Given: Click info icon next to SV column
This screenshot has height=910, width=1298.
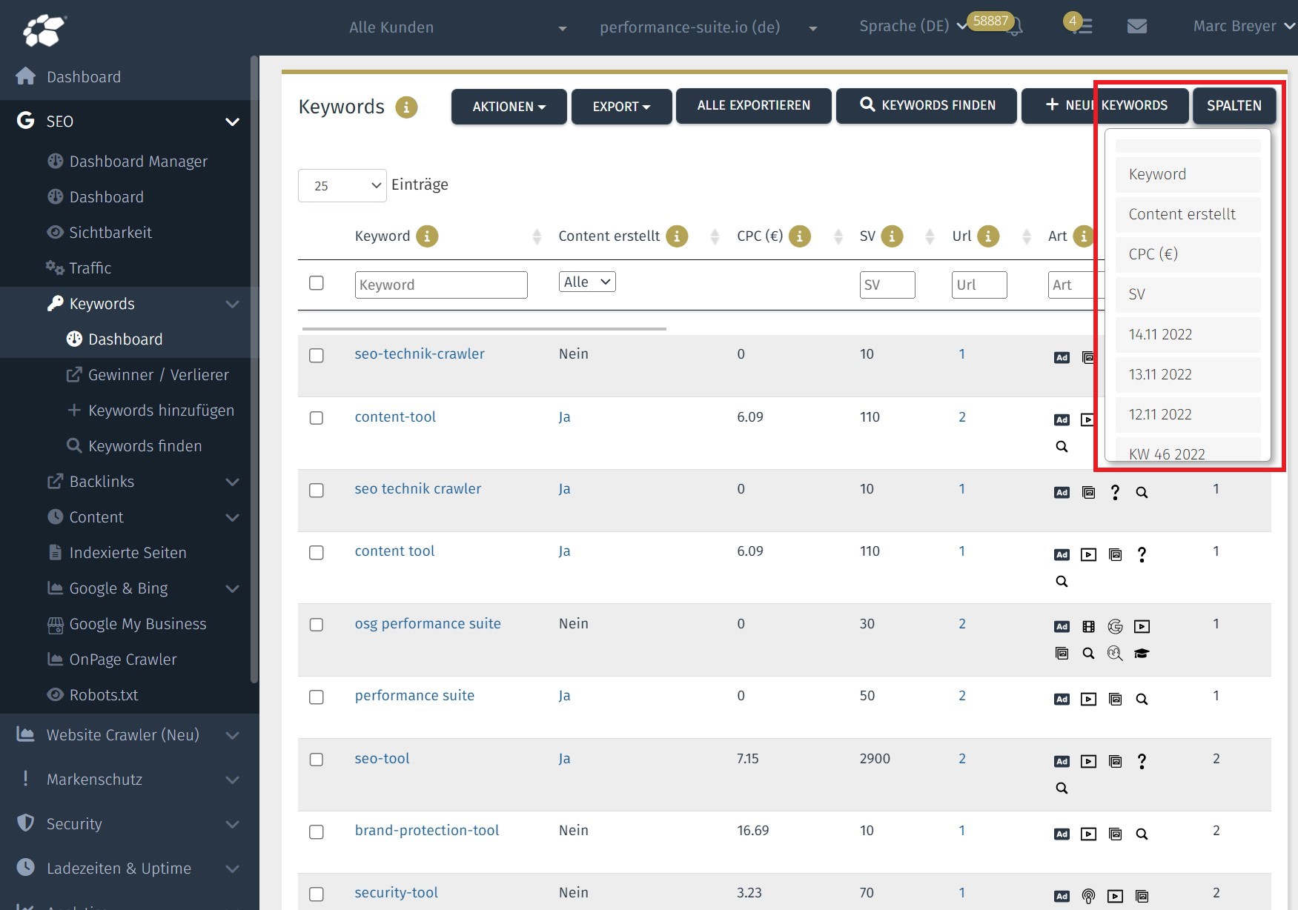Looking at the screenshot, I should (892, 236).
